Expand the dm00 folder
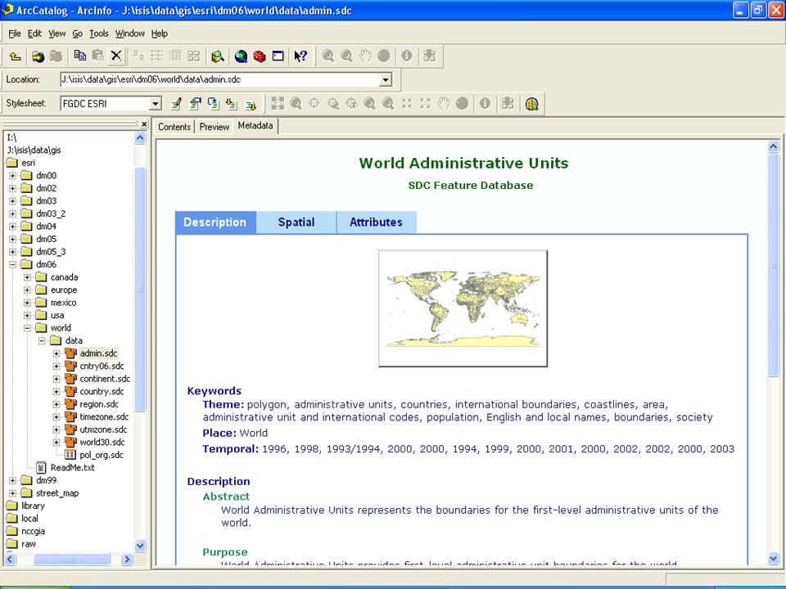The height and width of the screenshot is (589, 786). [12, 176]
